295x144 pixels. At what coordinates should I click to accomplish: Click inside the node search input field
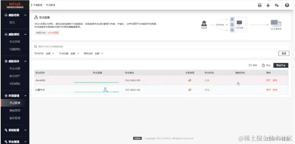coord(161,47)
